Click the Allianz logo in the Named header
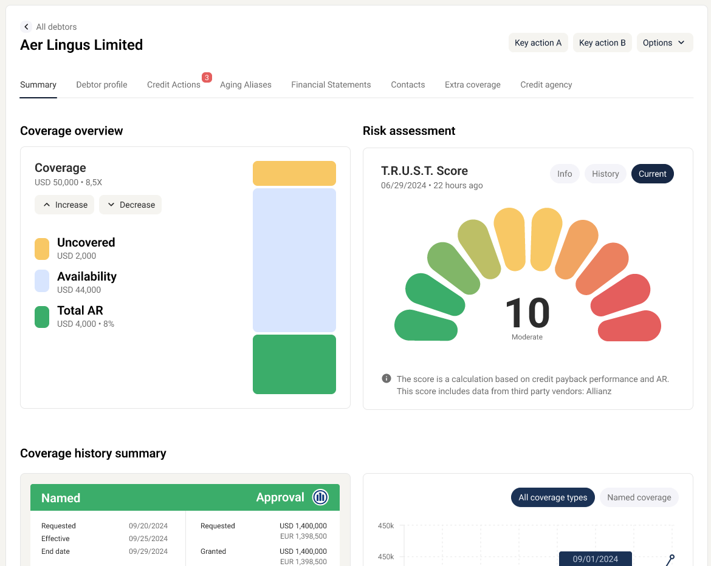711x566 pixels. (x=320, y=497)
